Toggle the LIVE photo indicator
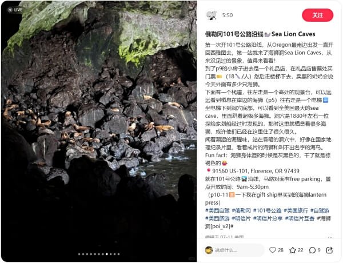 (x=15, y=10)
